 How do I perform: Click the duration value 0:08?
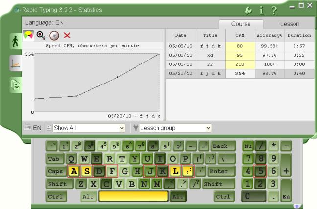[x=299, y=64]
